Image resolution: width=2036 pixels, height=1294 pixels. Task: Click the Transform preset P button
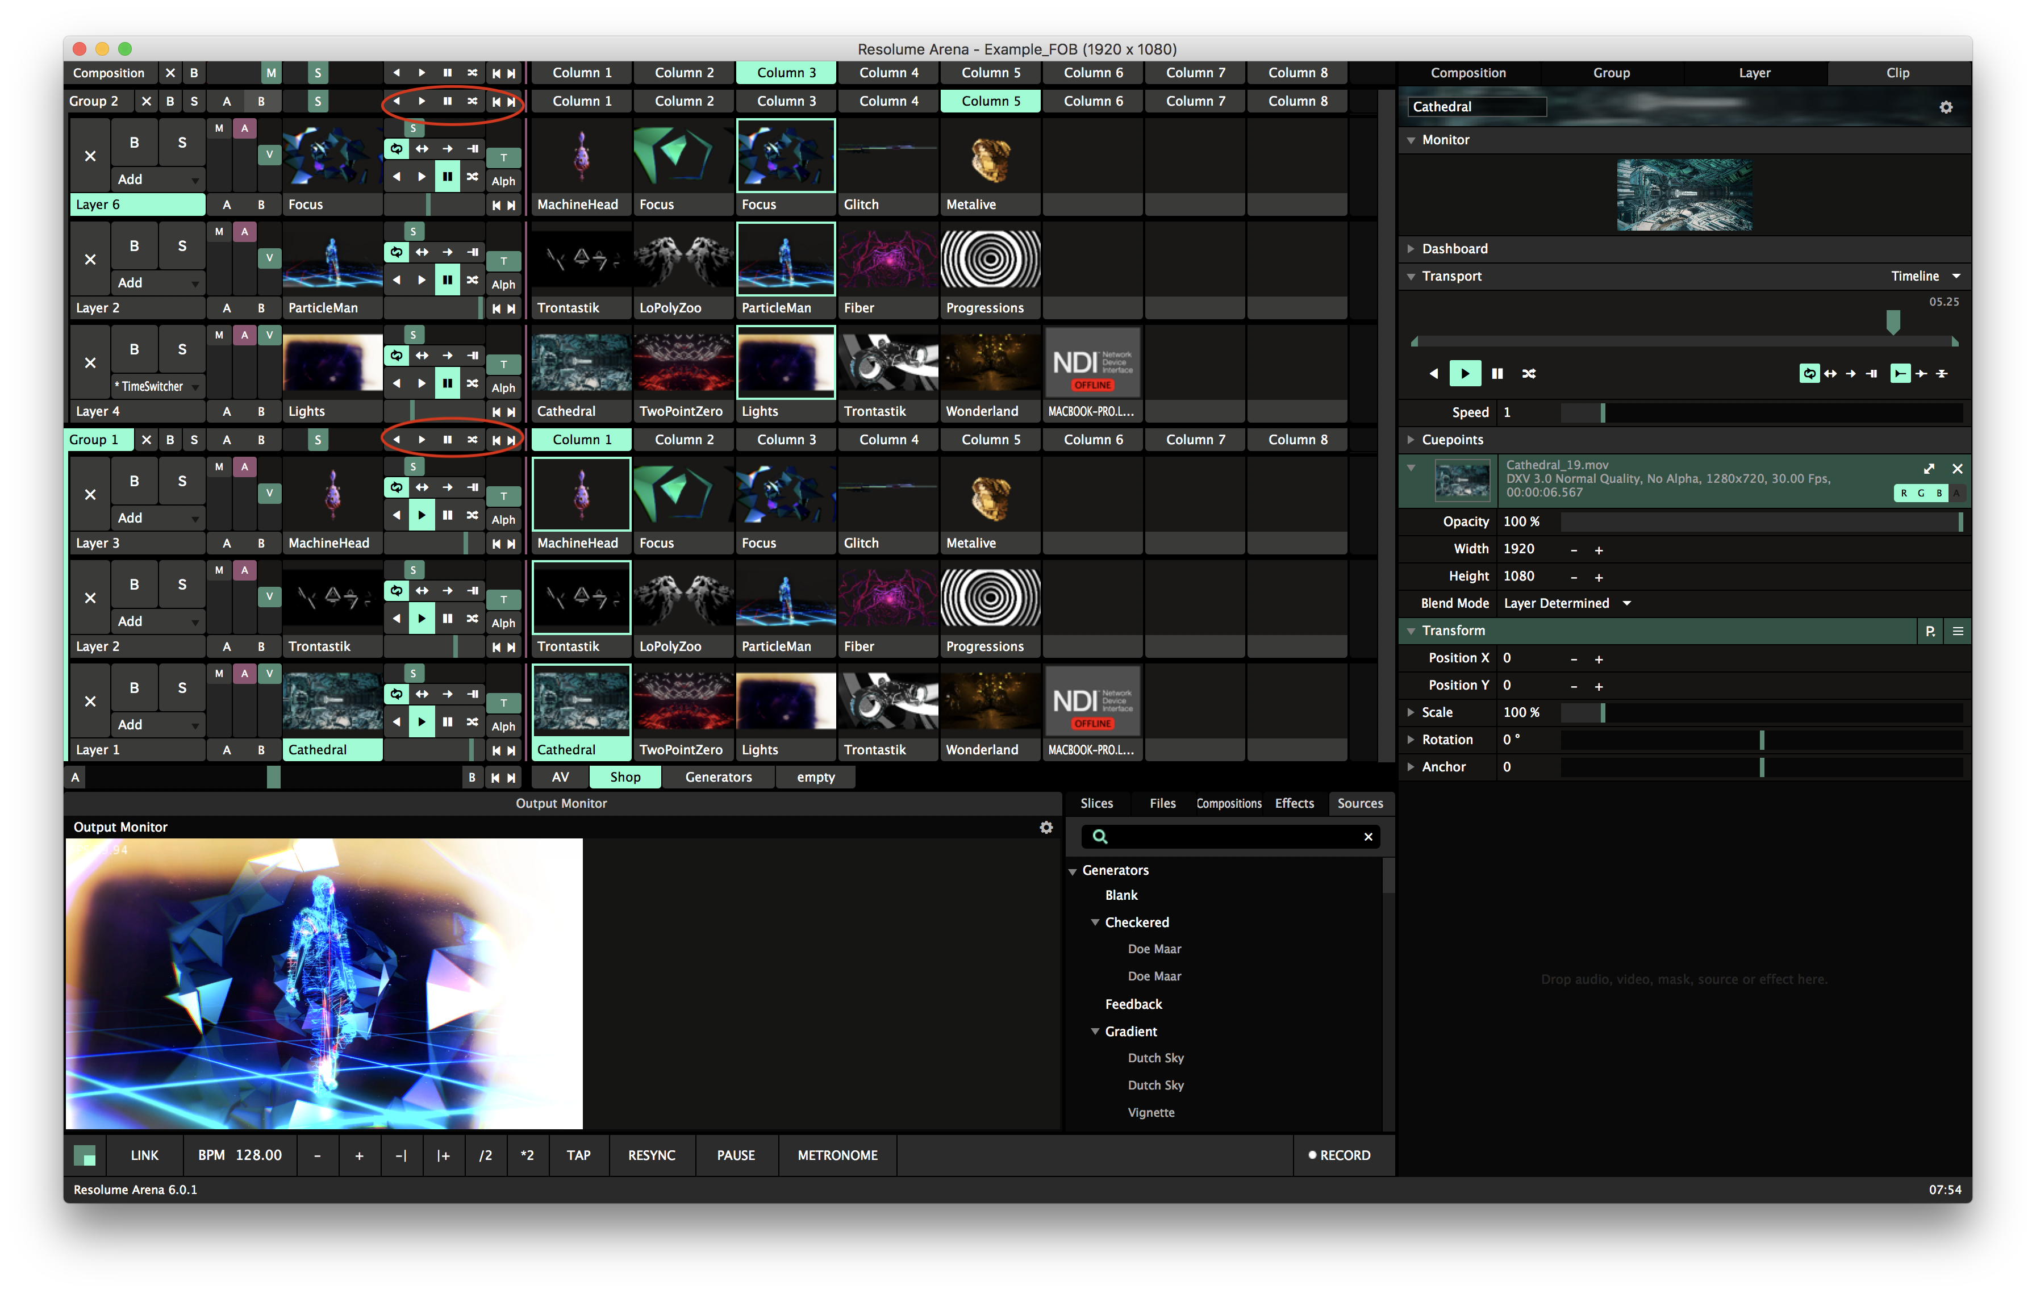tap(1929, 631)
